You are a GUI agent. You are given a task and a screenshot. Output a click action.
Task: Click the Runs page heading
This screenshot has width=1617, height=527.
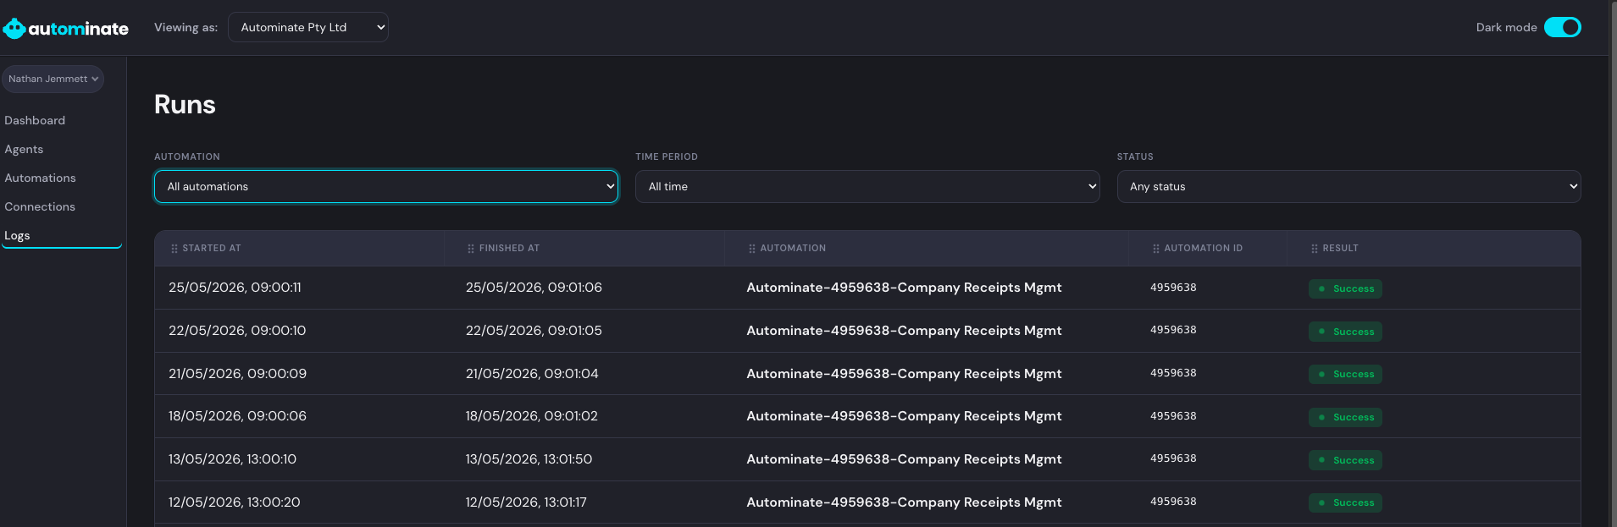point(185,105)
